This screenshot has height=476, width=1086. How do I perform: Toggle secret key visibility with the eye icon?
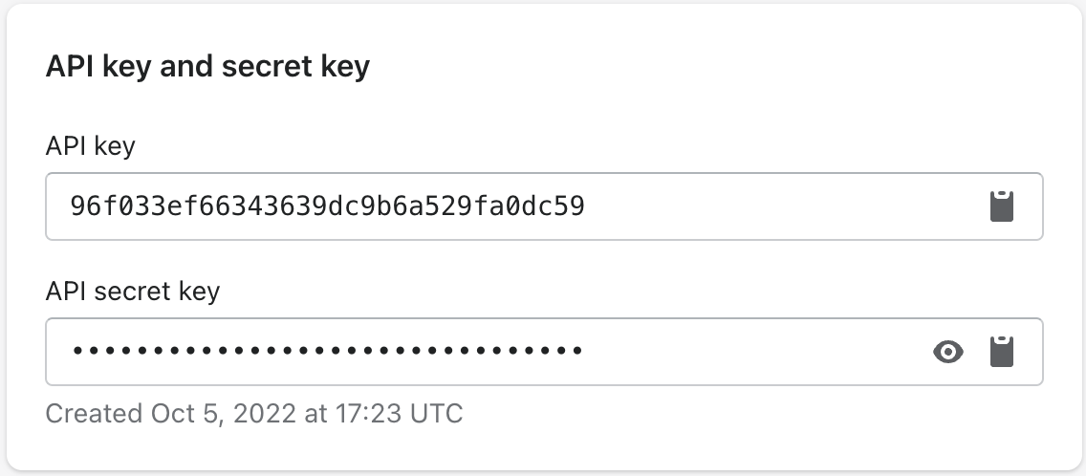click(947, 353)
